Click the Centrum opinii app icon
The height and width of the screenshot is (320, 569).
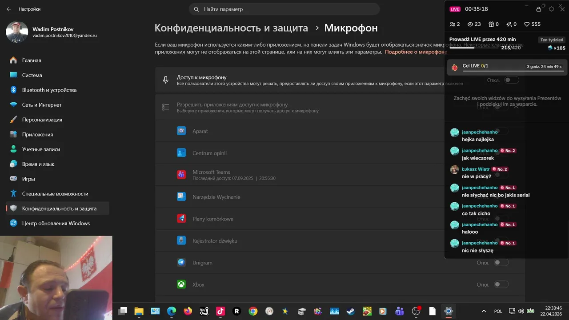coord(181,153)
